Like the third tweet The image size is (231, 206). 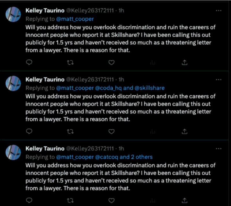[x=111, y=199]
